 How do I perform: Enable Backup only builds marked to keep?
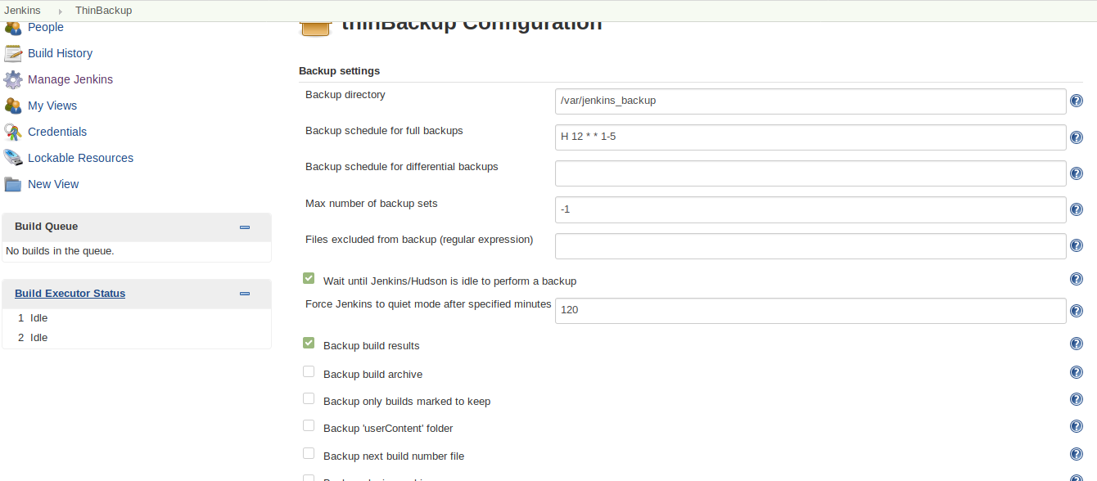pyautogui.click(x=309, y=398)
